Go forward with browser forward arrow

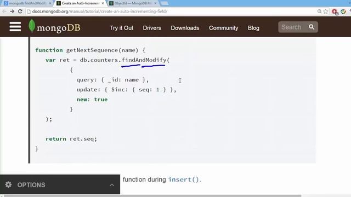pos(12,11)
